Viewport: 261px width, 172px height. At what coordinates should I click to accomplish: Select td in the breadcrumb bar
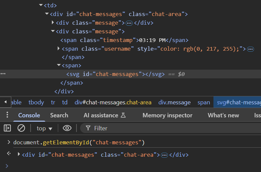coord(65,102)
